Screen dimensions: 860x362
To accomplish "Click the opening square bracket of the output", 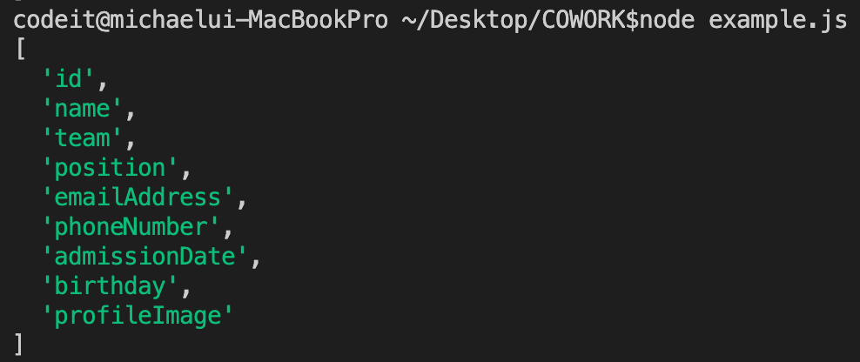I will click(x=20, y=50).
